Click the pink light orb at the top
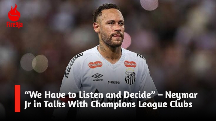This screenshot has height=121, width=216. pyautogui.click(x=149, y=4)
